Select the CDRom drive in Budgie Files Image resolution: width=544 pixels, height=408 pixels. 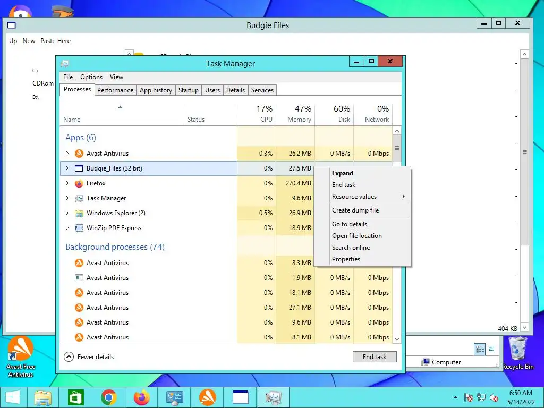click(x=43, y=83)
